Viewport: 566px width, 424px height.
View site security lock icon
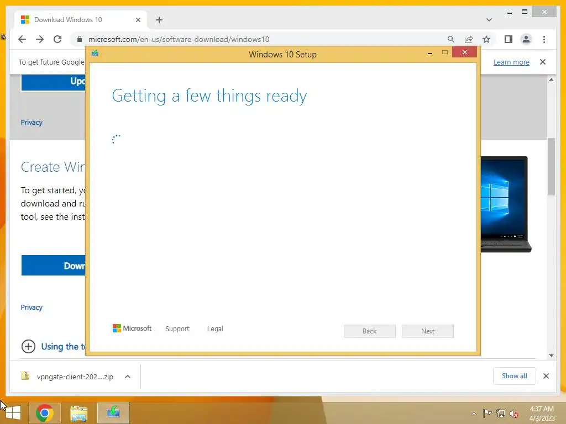click(x=80, y=39)
